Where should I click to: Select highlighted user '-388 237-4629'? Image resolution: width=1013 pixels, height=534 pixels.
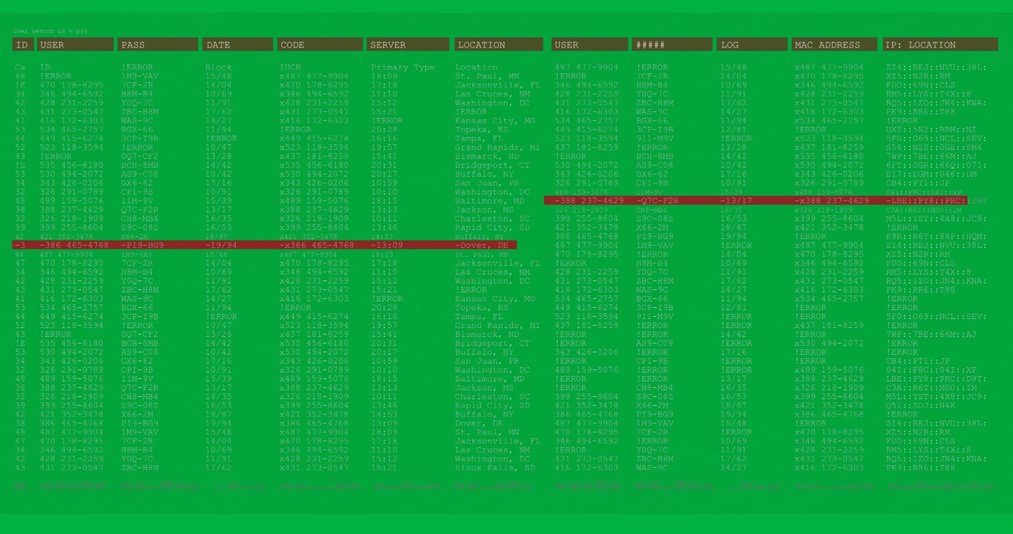[x=590, y=201]
